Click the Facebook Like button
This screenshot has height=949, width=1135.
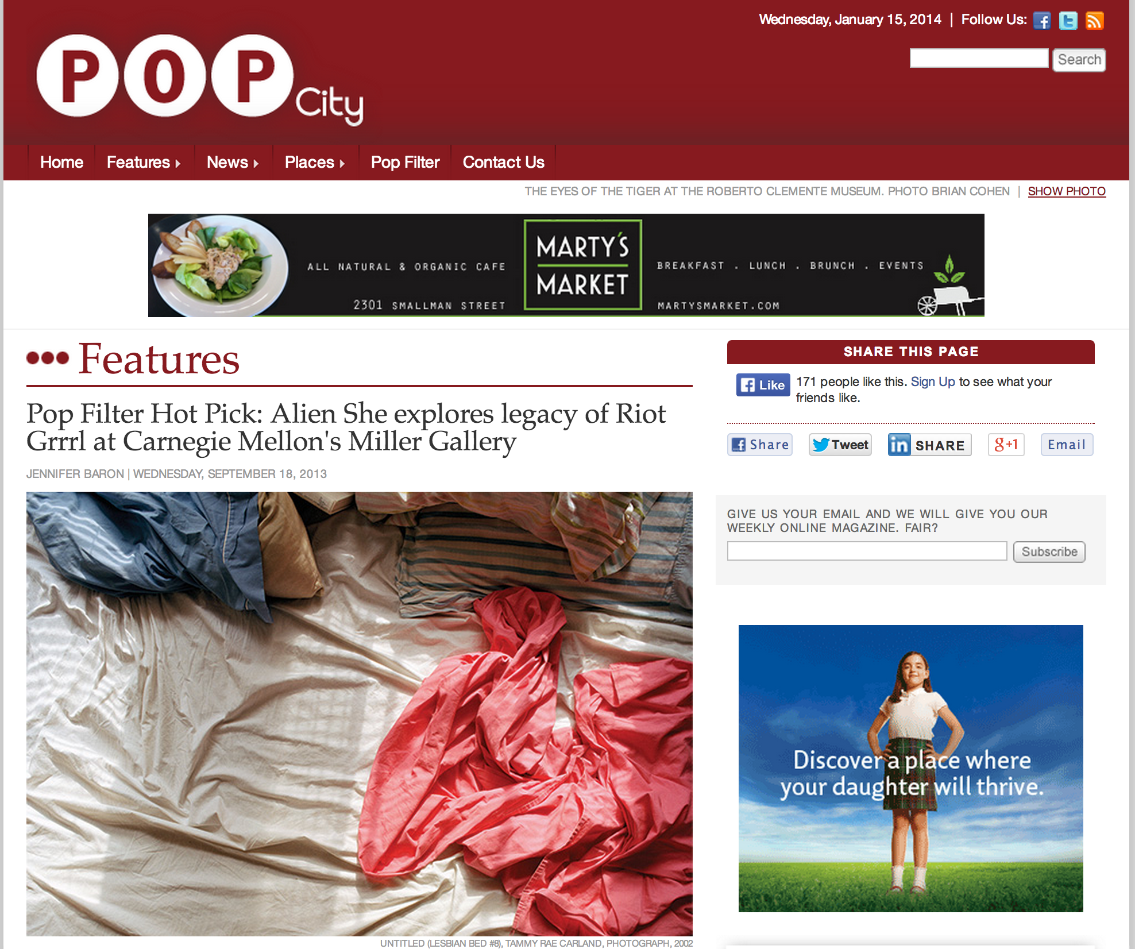coord(763,385)
